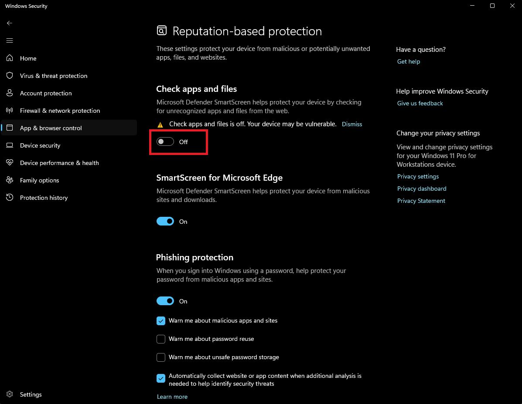Click the Firewall & network protection icon
Viewport: 522px width, 404px height.
[10, 111]
